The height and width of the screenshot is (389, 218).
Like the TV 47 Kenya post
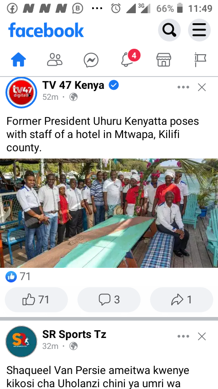pyautogui.click(x=36, y=299)
